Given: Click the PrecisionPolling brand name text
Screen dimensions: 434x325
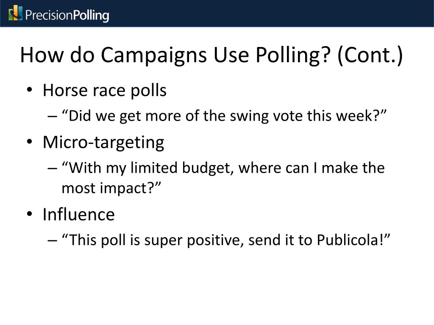Looking at the screenshot, I should click(x=67, y=16).
